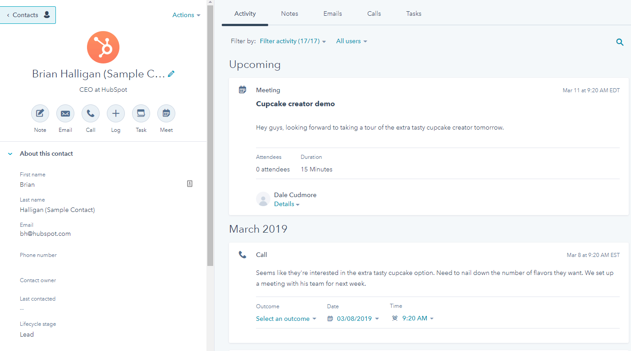Switch to the Notes tab

tap(289, 13)
